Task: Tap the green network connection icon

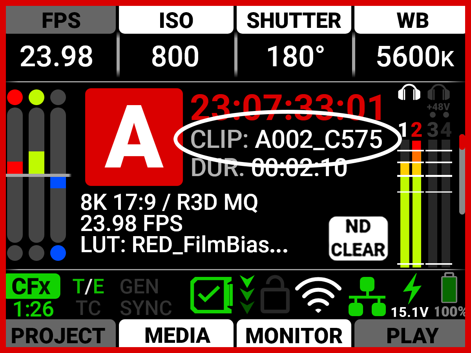Action: click(367, 297)
